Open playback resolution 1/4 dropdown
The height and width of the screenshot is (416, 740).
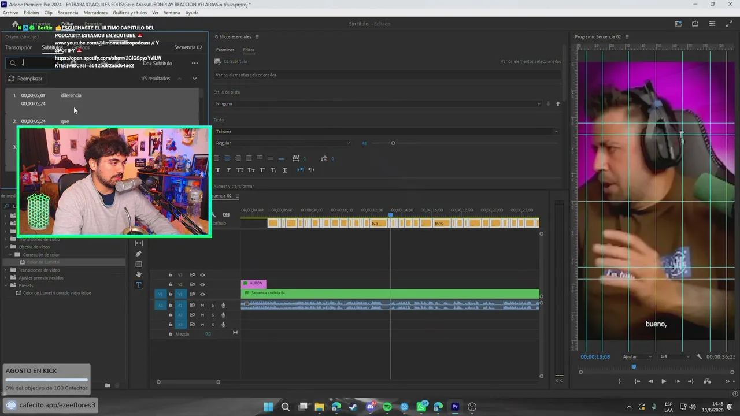675,357
